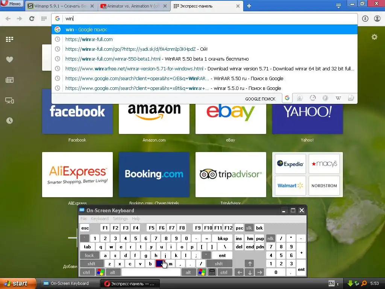
Task: Open WinRAR 5.50 ru Google search suggestion
Action: pos(204,79)
